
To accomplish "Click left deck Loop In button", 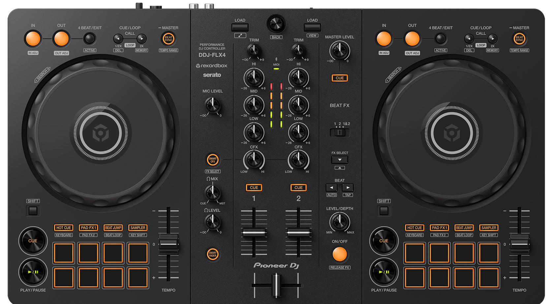I will point(33,39).
